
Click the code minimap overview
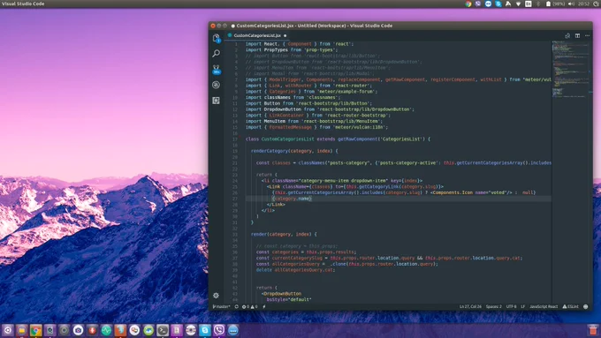(x=571, y=69)
